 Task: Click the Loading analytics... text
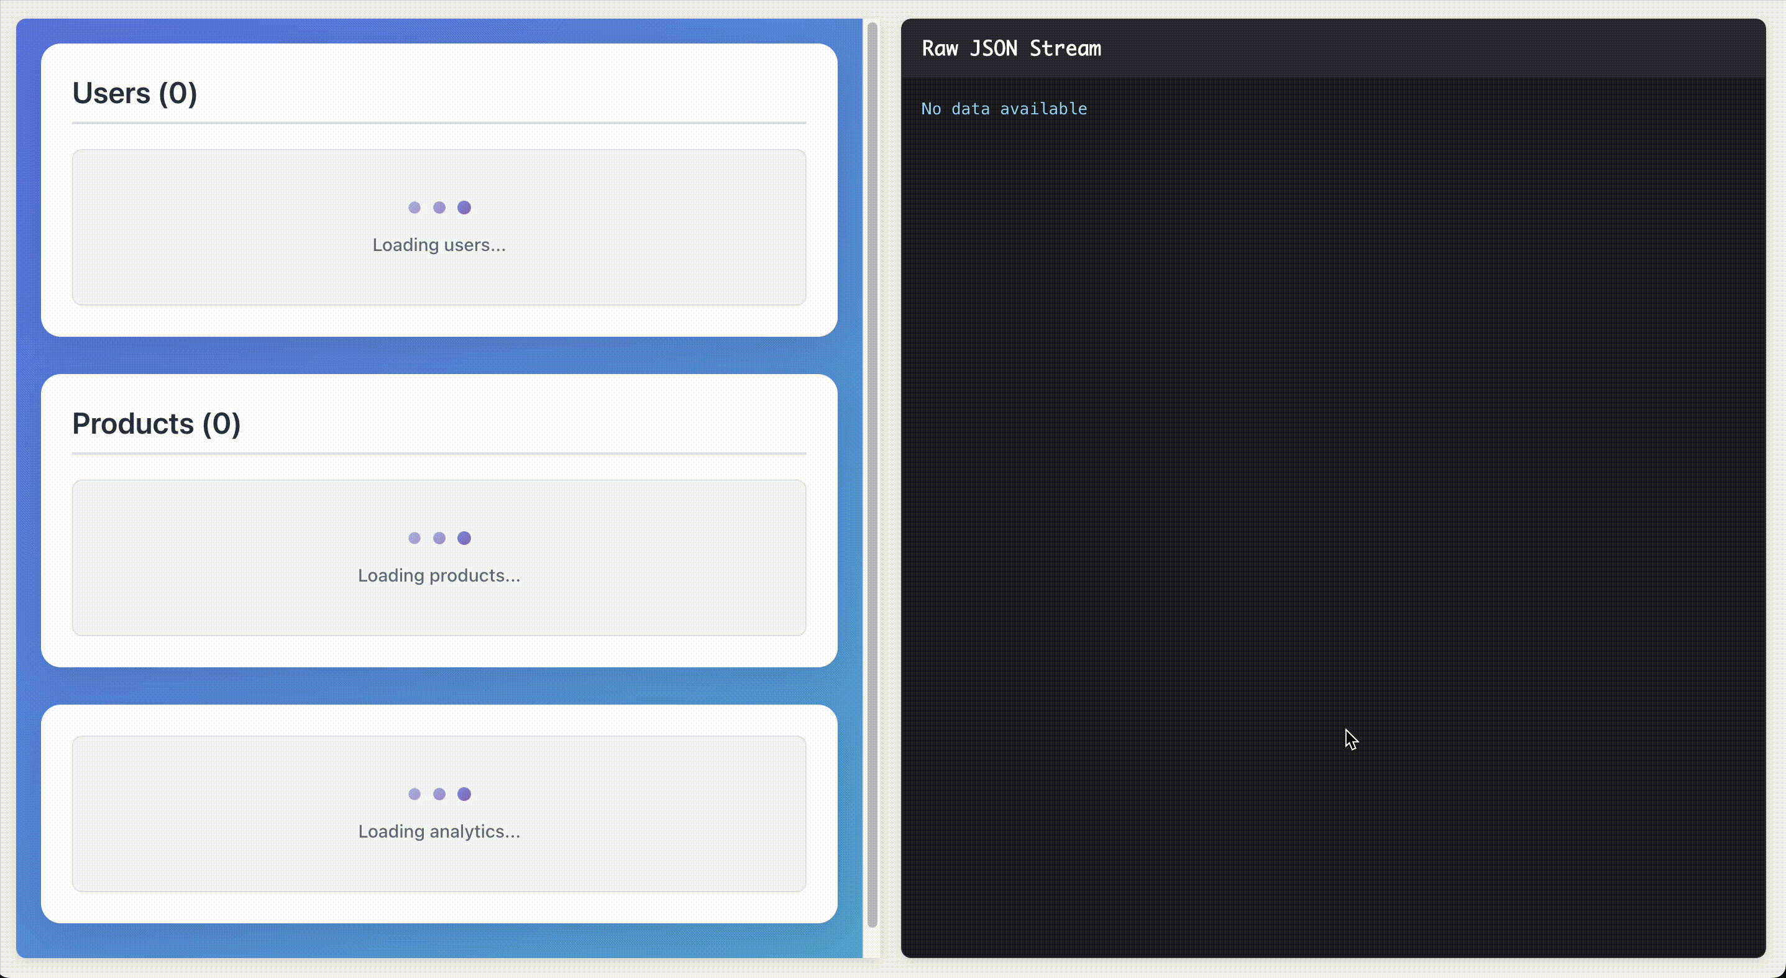439,831
